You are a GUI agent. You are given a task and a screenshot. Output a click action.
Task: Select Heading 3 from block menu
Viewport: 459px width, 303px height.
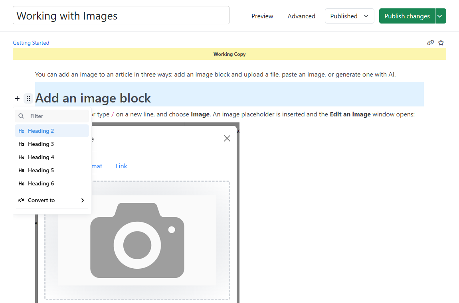tap(52, 144)
